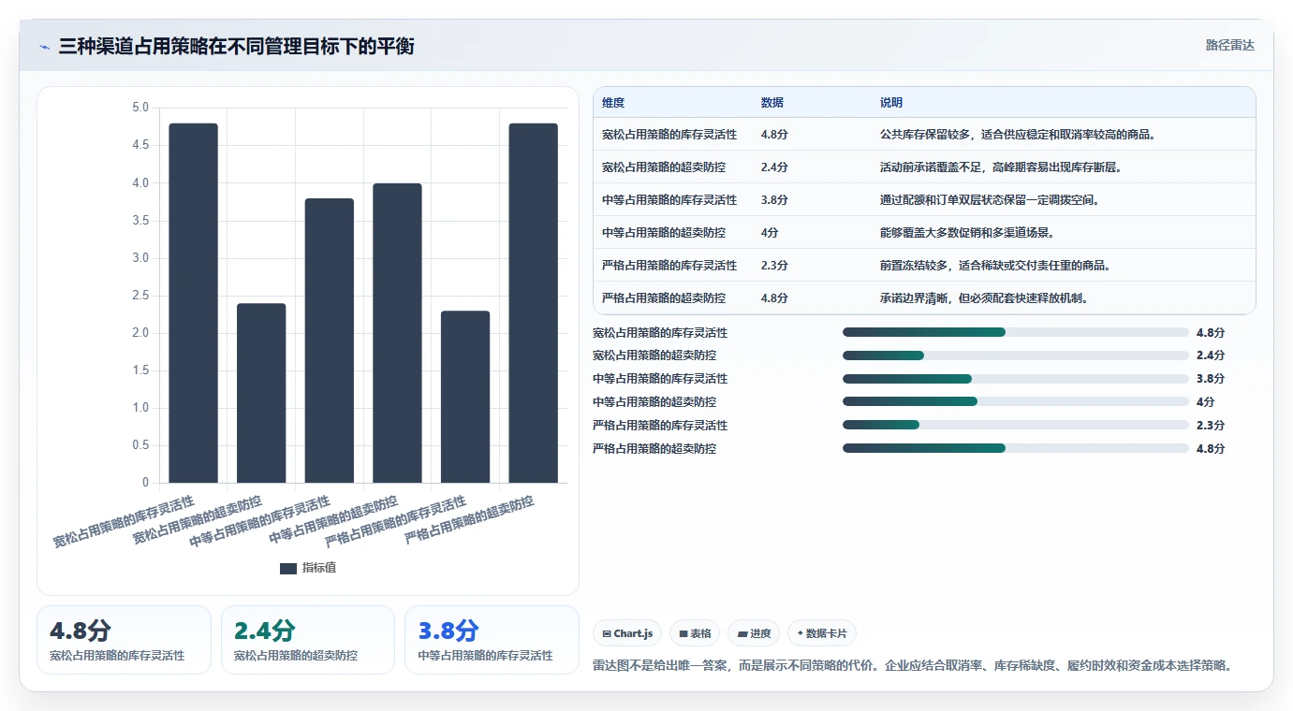Click the 3.8分 value beside its progress bar

(1211, 379)
